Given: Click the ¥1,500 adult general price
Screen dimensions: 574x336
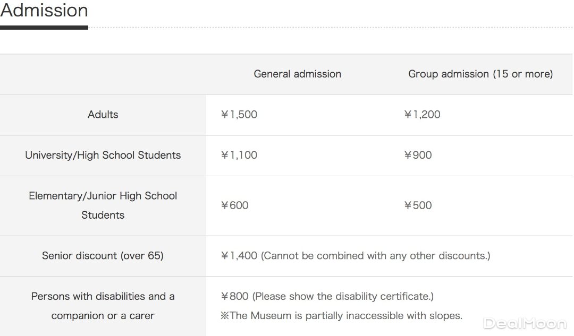Looking at the screenshot, I should point(239,115).
